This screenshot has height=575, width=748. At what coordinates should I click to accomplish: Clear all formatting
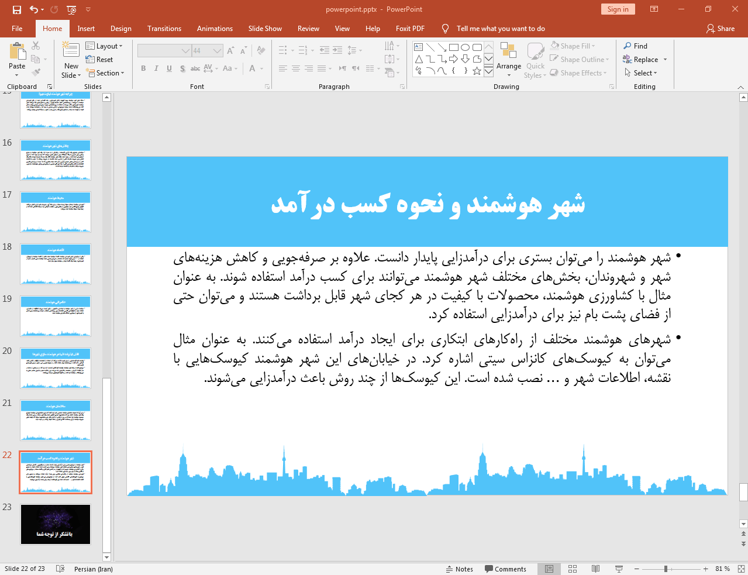[x=261, y=51]
